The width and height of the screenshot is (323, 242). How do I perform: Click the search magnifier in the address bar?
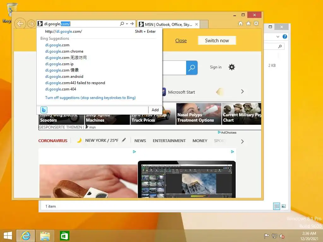click(122, 24)
